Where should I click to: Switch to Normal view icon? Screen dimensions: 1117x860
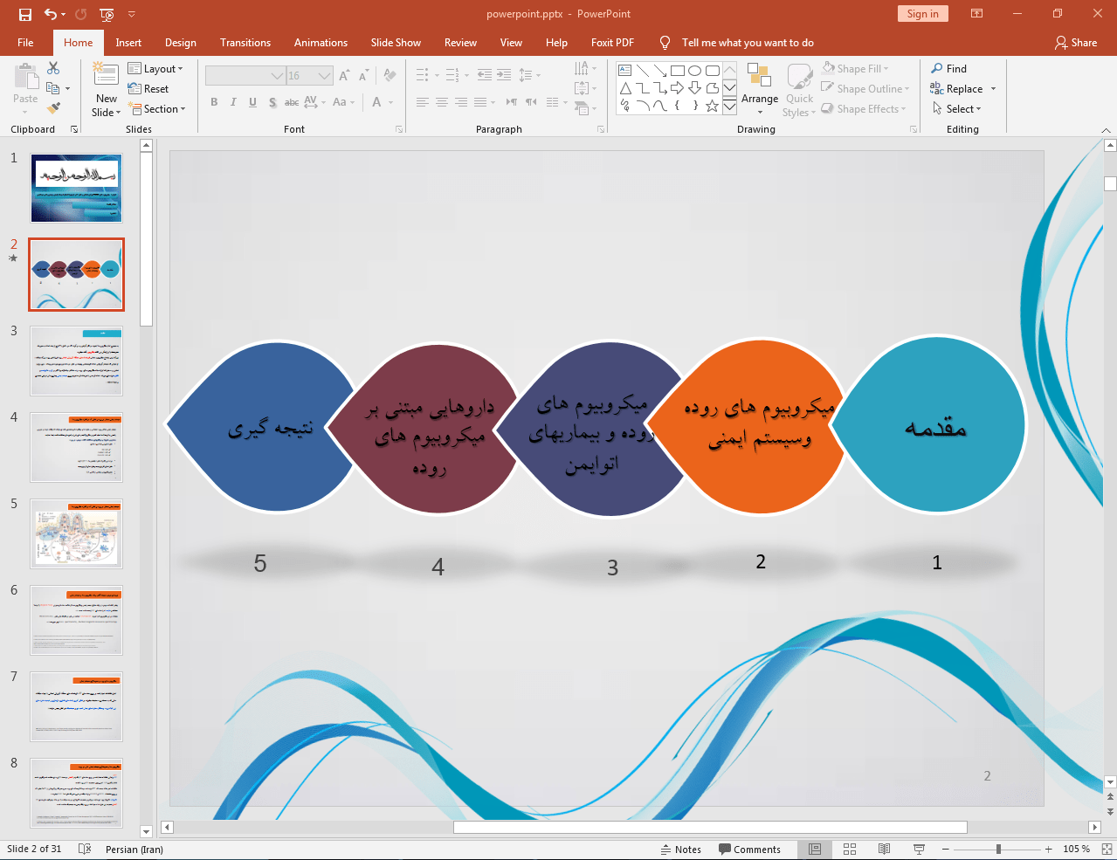click(x=815, y=850)
